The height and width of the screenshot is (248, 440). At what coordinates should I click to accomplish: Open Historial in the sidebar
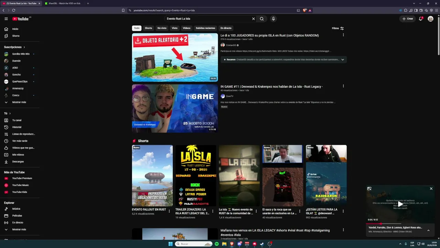[x=20, y=127]
